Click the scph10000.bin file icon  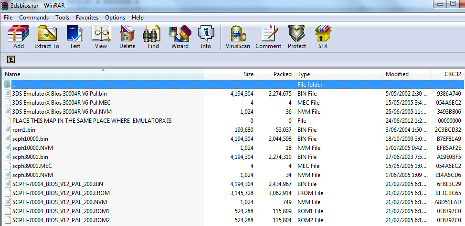pos(8,139)
